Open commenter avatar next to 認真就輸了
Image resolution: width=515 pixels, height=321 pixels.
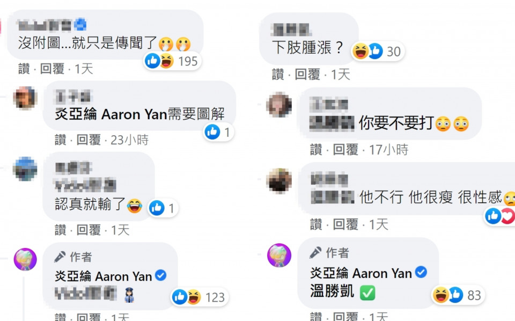click(x=25, y=169)
